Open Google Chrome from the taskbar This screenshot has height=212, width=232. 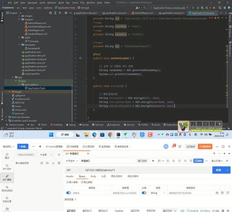(110, 135)
